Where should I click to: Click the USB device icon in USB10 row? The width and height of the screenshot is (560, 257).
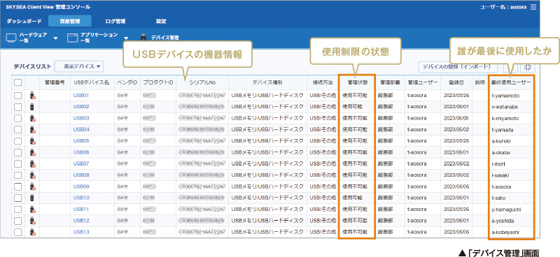tap(32, 198)
